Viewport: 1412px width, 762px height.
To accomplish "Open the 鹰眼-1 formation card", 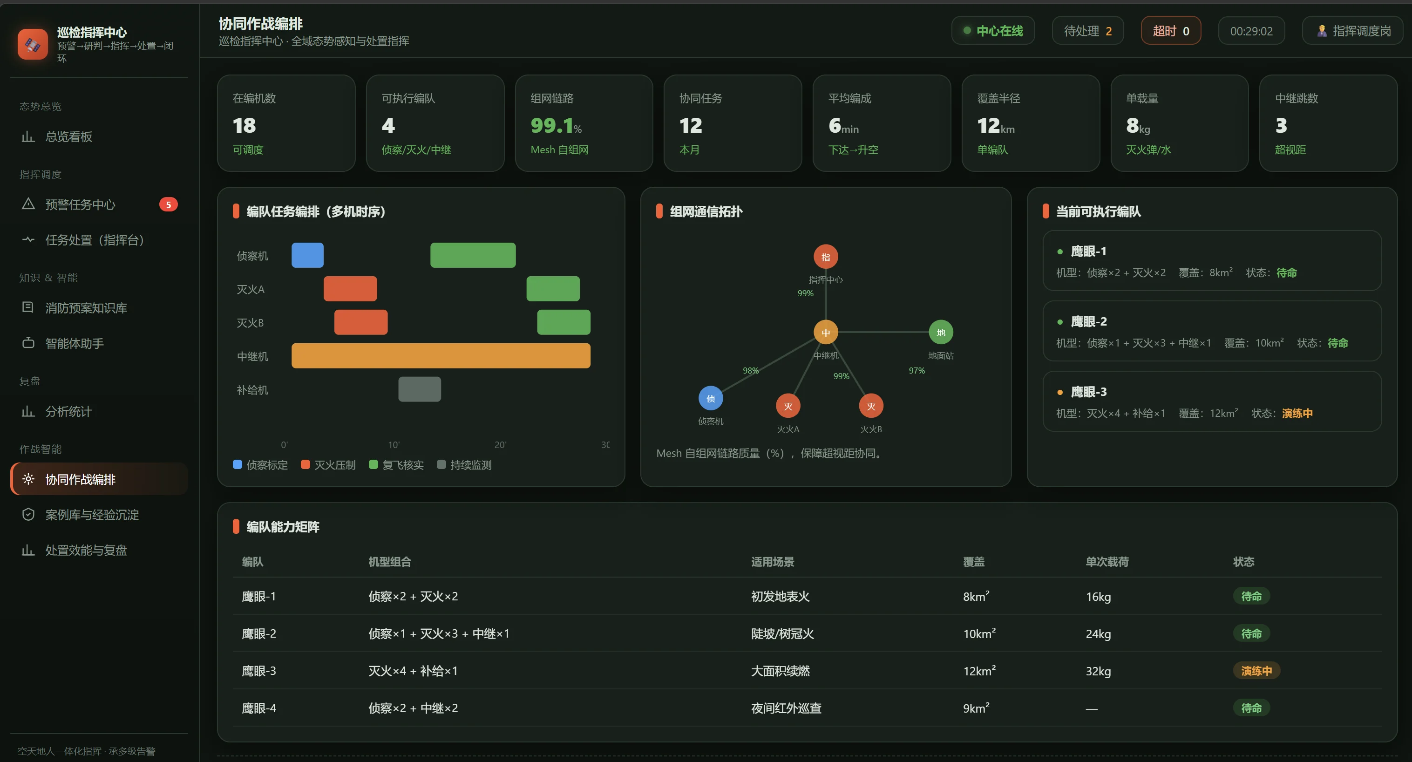I will tap(1212, 261).
